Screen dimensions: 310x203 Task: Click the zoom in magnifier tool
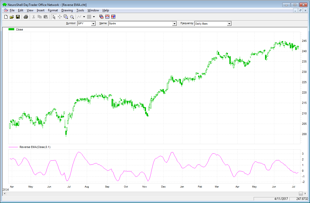coord(66,17)
